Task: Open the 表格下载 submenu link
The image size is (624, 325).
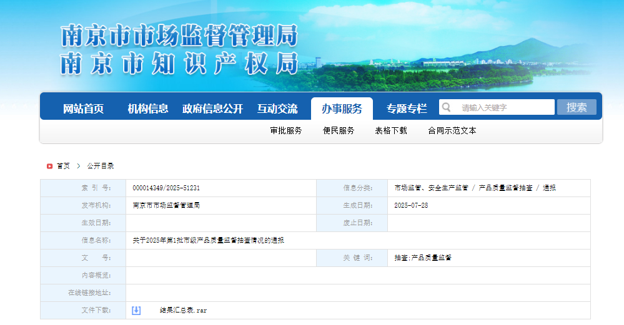Action: (x=391, y=131)
